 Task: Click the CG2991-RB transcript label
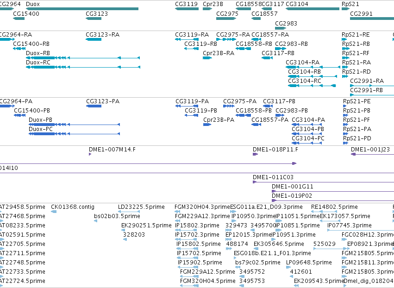tap(366, 90)
